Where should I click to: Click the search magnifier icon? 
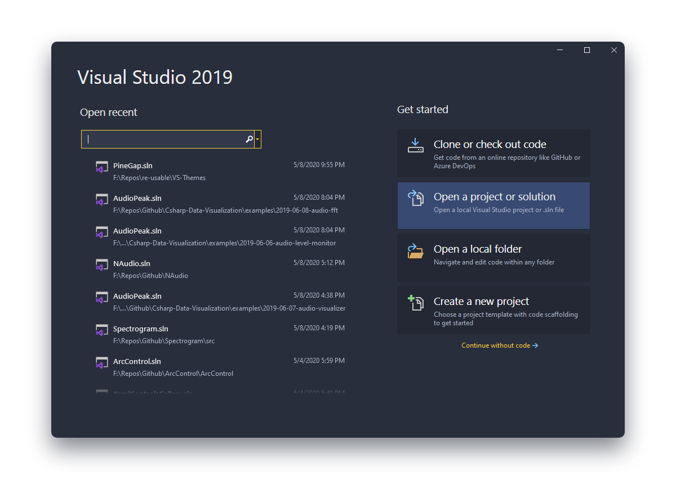tap(249, 139)
